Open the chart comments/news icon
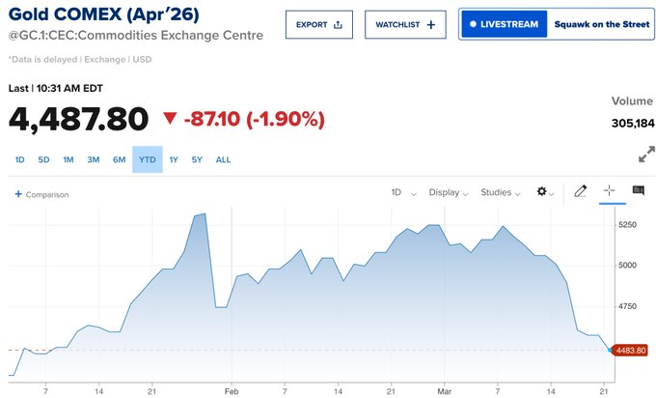 point(638,191)
